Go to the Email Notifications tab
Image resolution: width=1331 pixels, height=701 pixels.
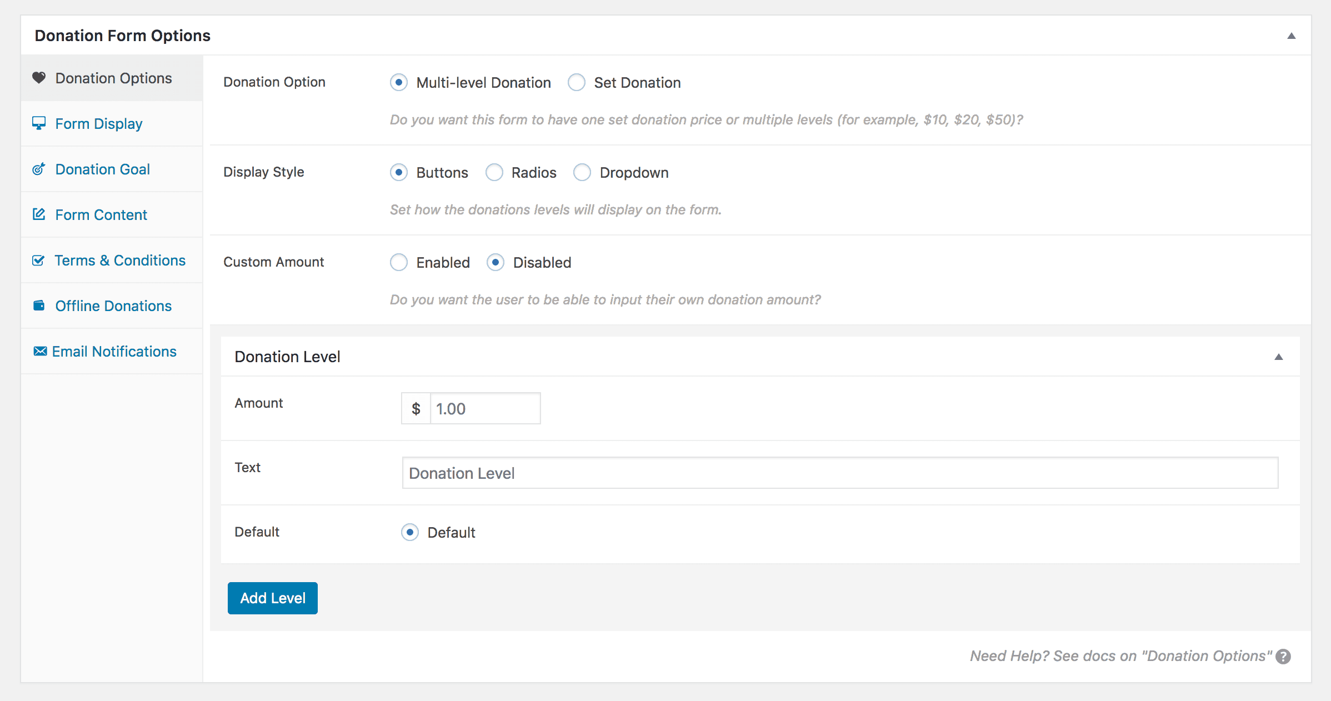click(x=112, y=351)
